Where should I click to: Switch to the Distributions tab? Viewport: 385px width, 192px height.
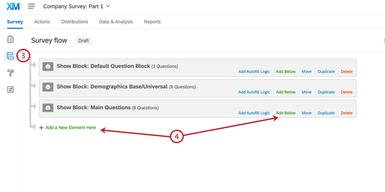(75, 22)
